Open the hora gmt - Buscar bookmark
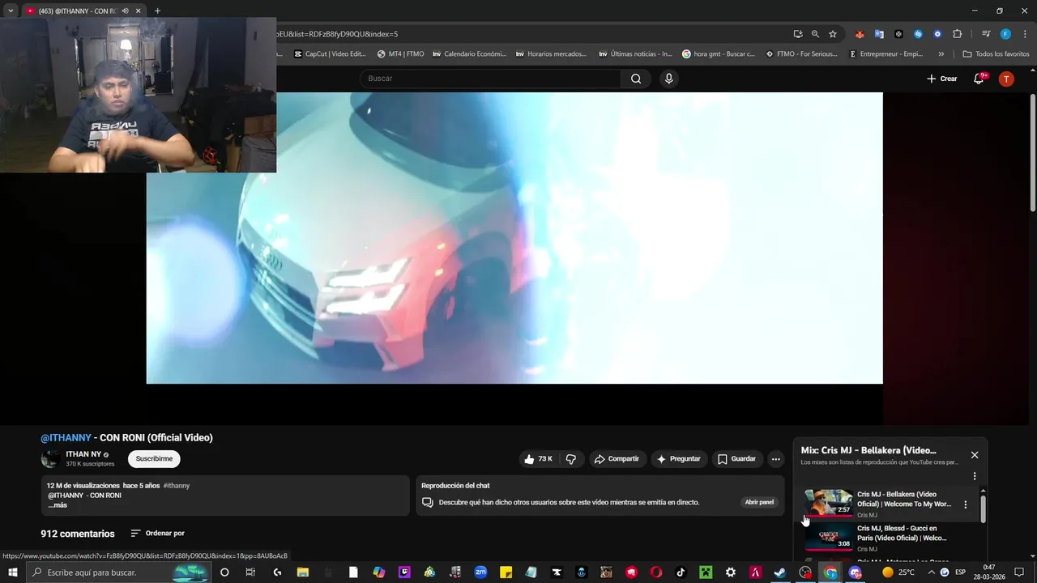 (x=719, y=54)
